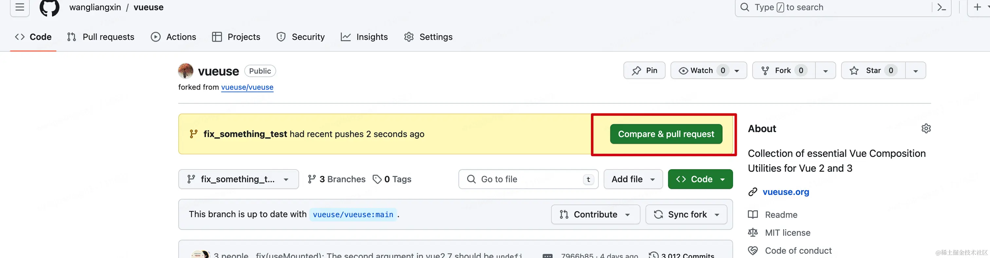The width and height of the screenshot is (990, 258).
Task: Click Compare & pull request button
Action: pyautogui.click(x=666, y=134)
